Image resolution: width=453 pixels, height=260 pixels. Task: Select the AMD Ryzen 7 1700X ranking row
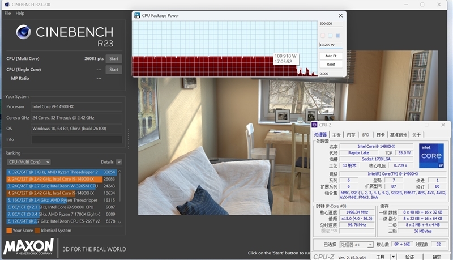point(61,214)
